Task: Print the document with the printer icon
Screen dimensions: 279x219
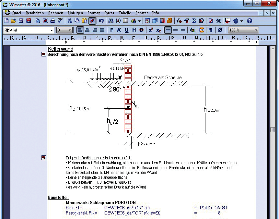Action: point(53,21)
